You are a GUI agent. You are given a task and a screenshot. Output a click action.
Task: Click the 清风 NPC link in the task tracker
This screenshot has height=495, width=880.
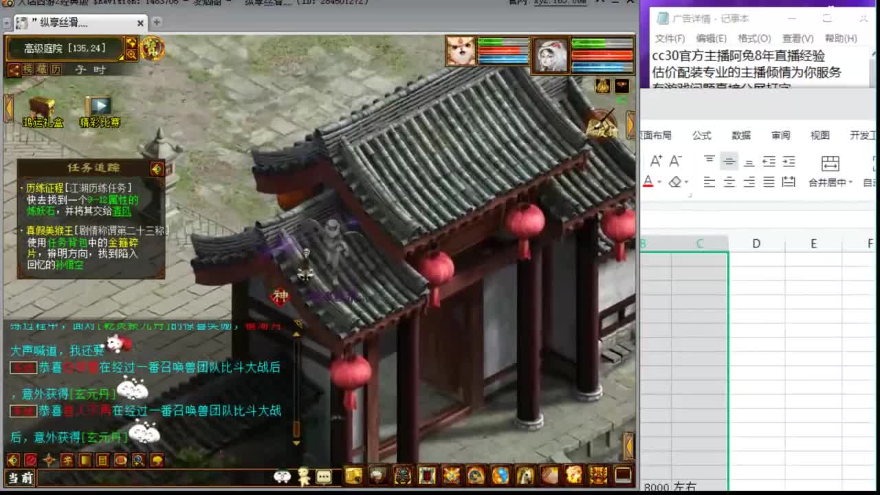pyautogui.click(x=122, y=212)
